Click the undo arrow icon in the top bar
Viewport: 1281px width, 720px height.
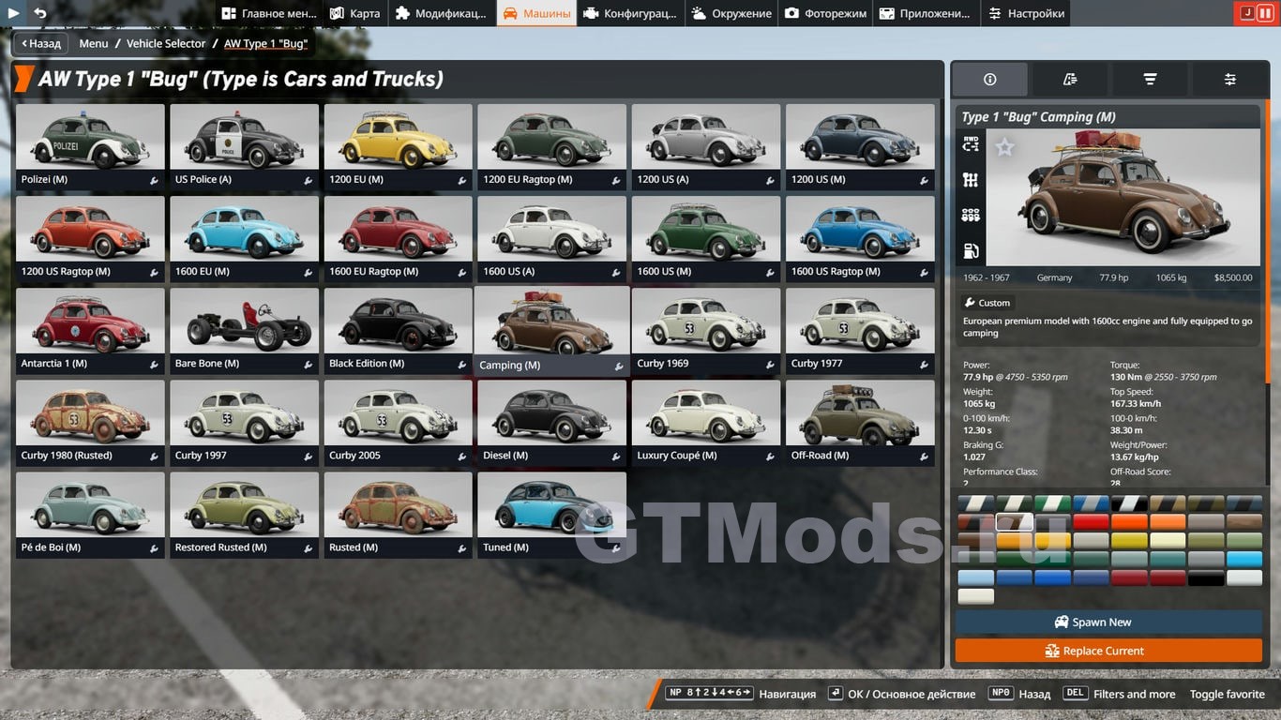pos(39,13)
